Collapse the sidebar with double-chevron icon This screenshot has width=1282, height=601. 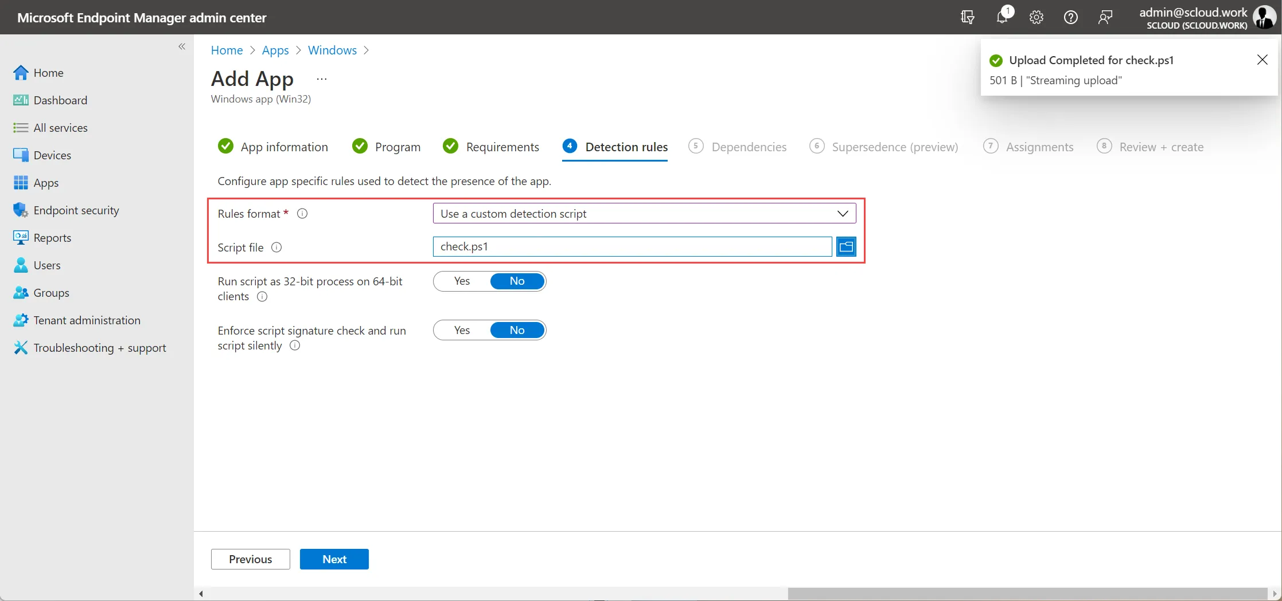click(182, 46)
